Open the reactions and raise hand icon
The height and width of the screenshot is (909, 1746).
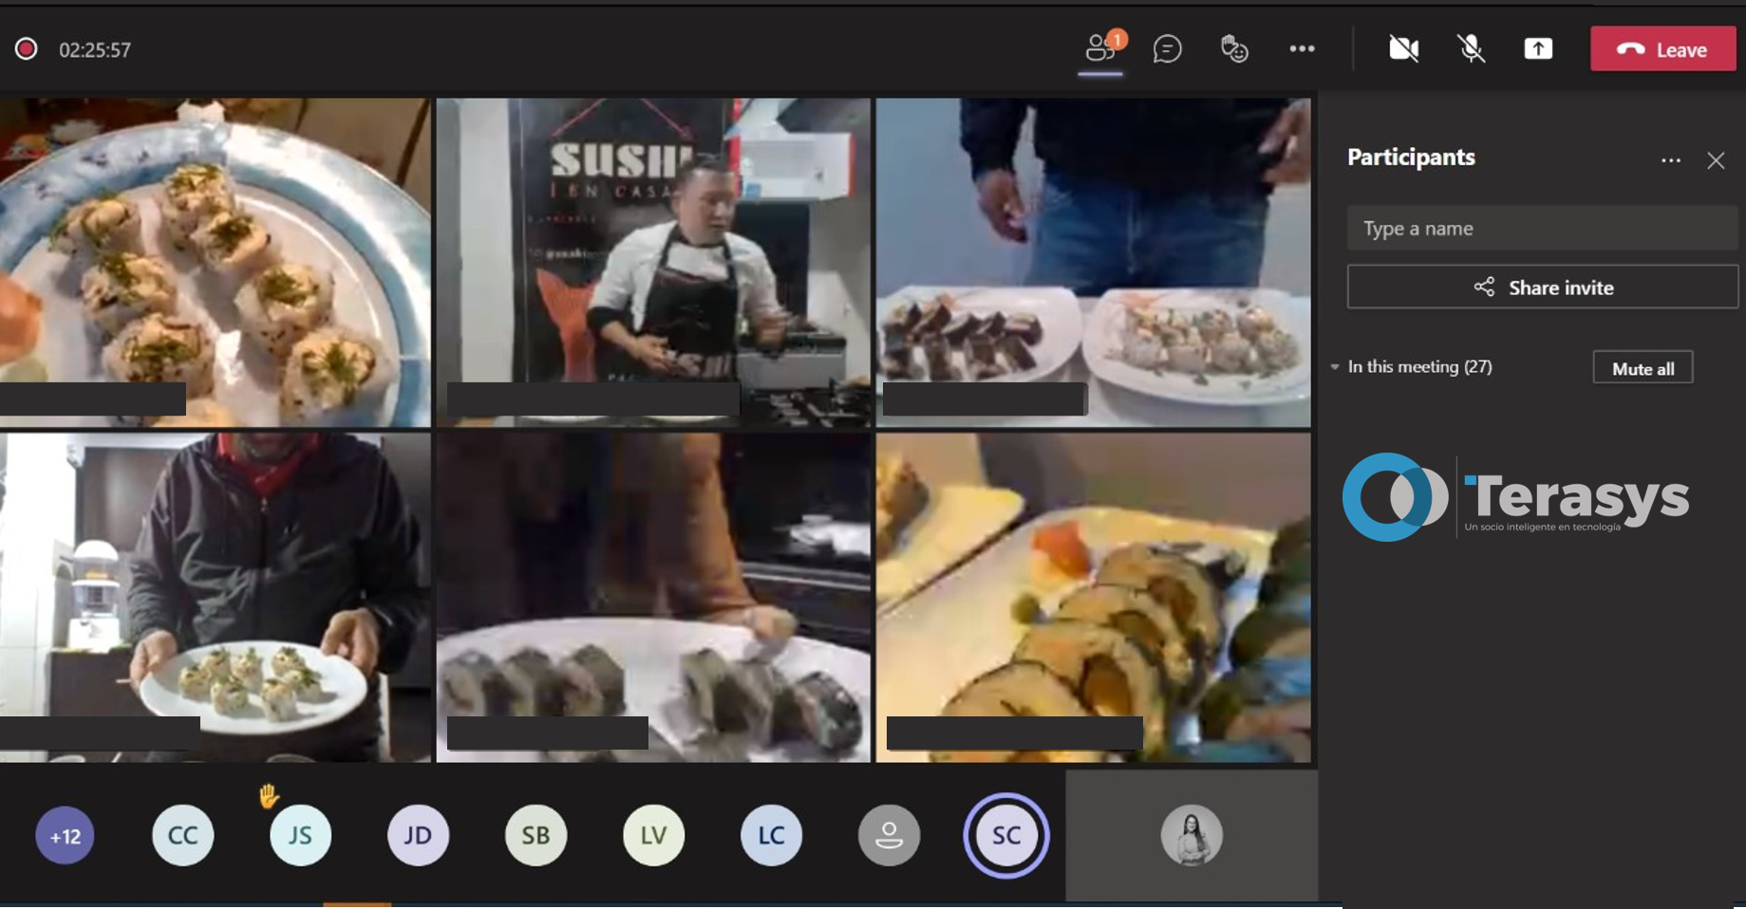(x=1234, y=49)
